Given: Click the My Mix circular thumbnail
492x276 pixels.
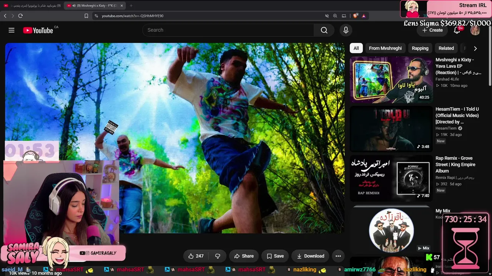Looking at the screenshot, I should [x=391, y=230].
